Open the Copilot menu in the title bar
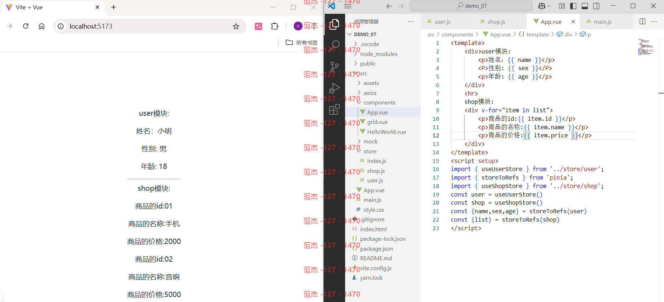The height and width of the screenshot is (302, 664). pyautogui.click(x=544, y=6)
